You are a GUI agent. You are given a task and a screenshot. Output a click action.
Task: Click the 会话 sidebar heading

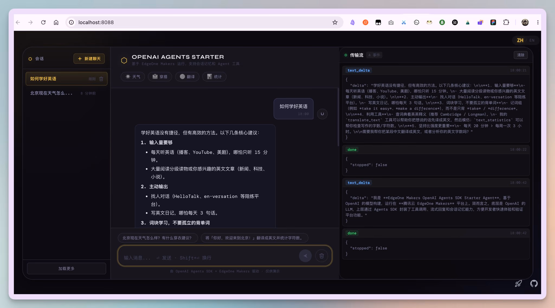click(x=39, y=59)
